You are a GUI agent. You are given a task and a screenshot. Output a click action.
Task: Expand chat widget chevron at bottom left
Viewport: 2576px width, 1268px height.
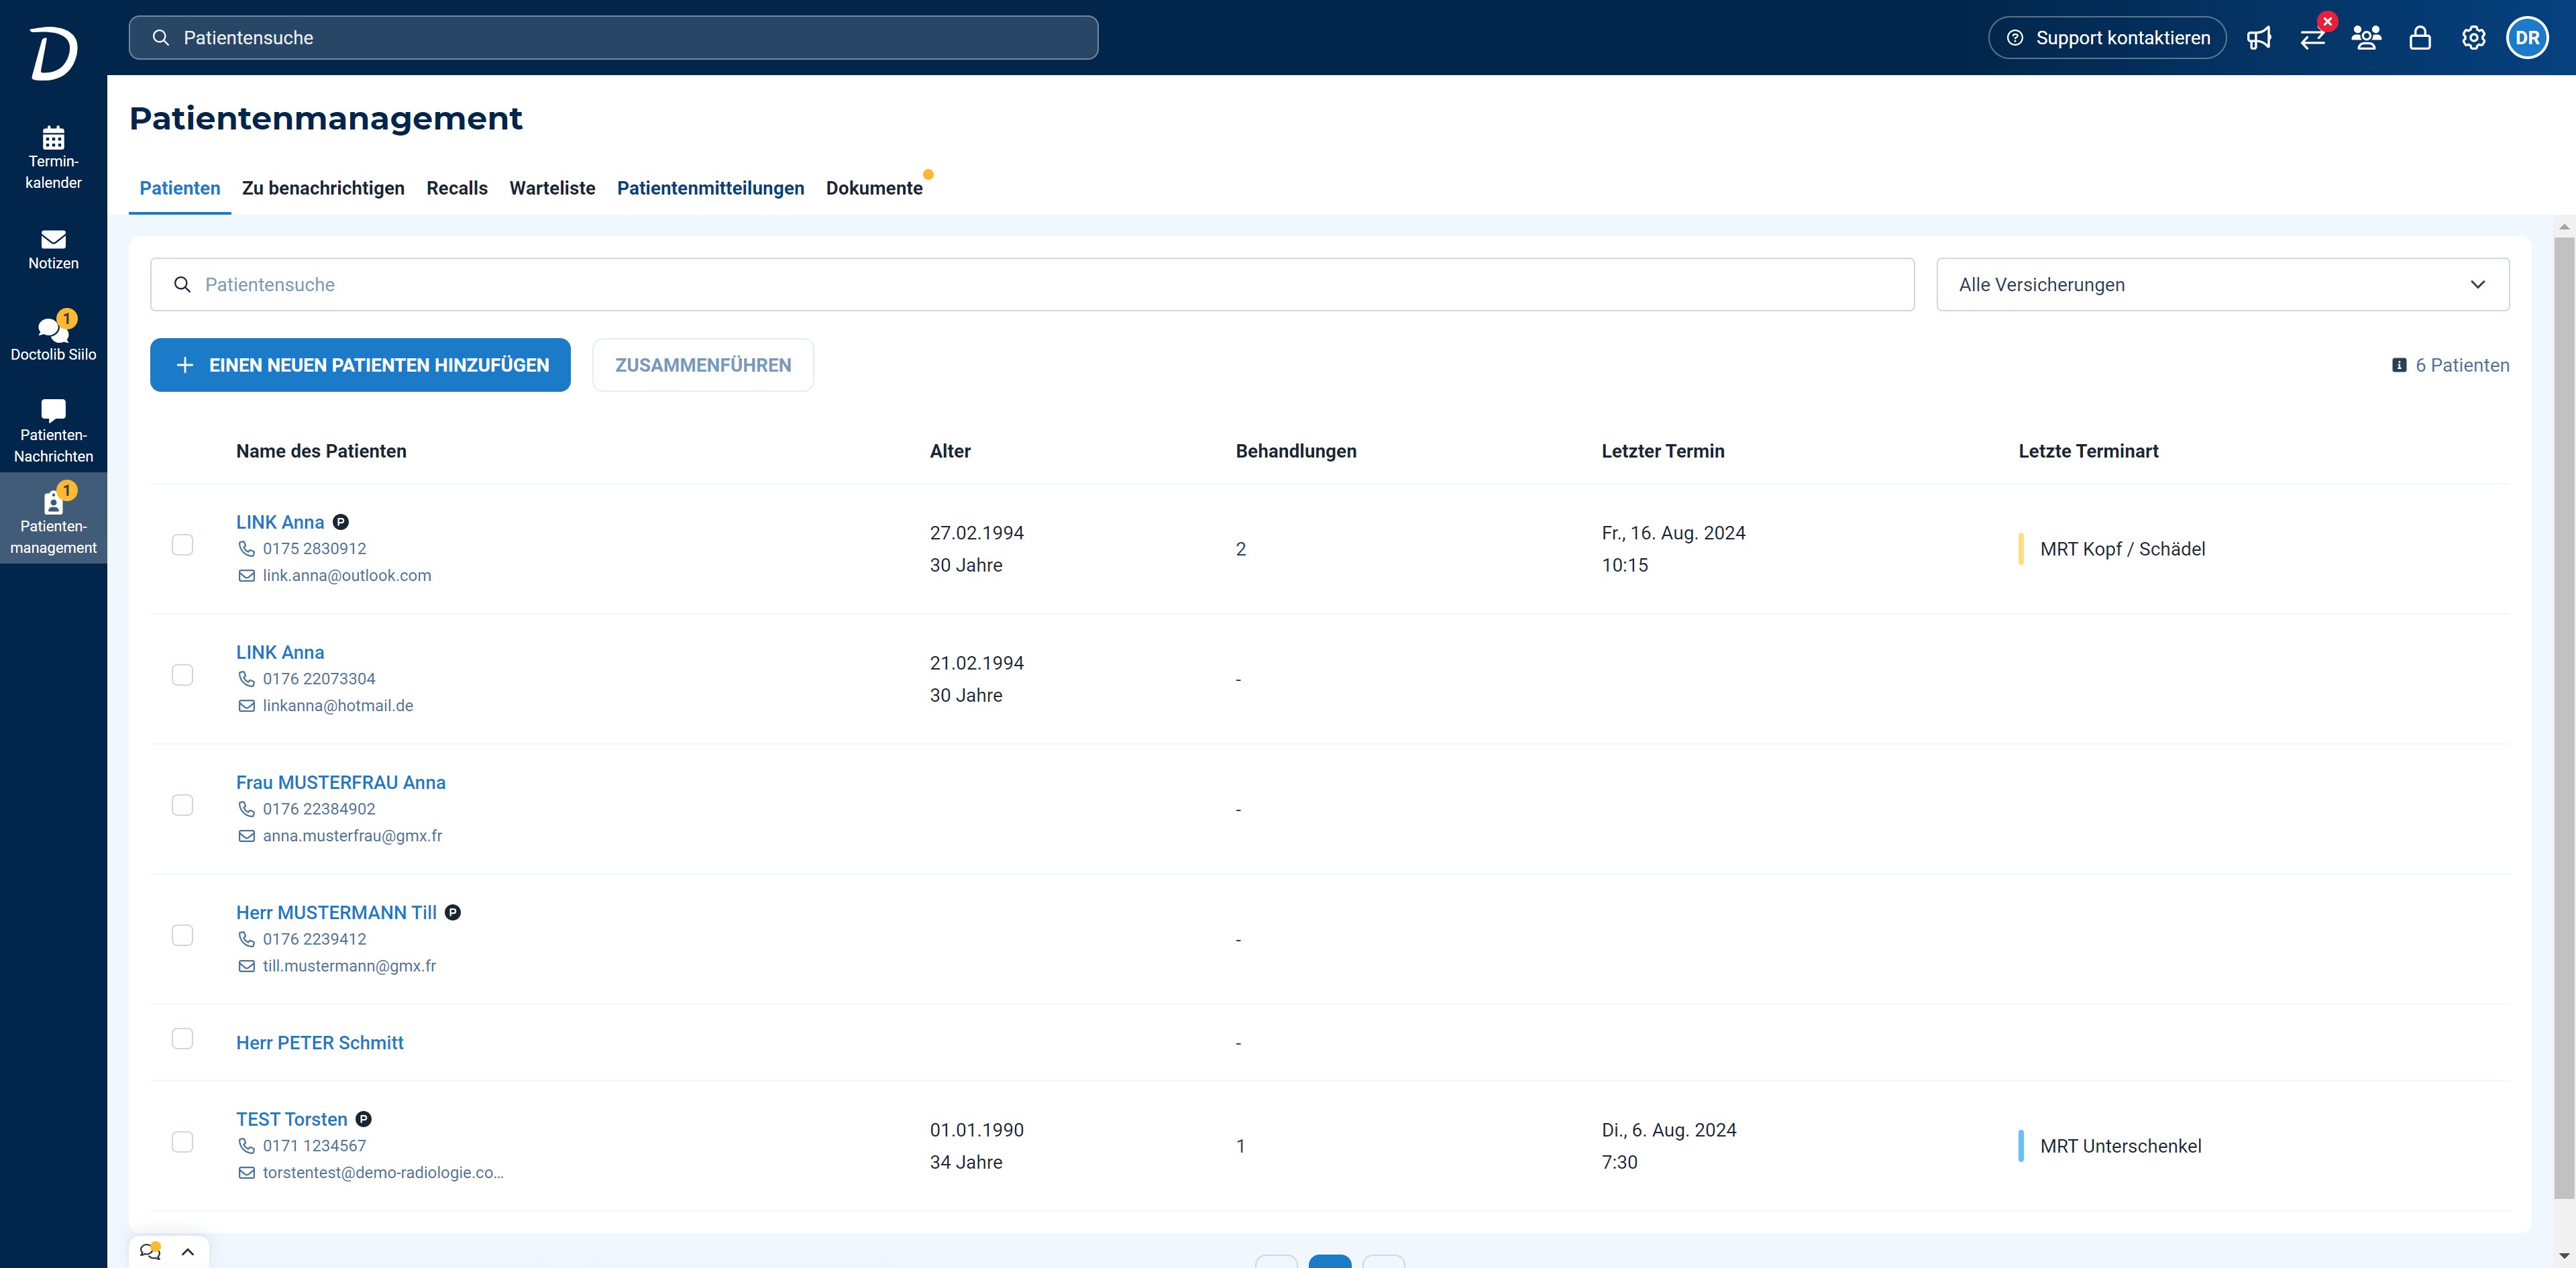click(187, 1252)
